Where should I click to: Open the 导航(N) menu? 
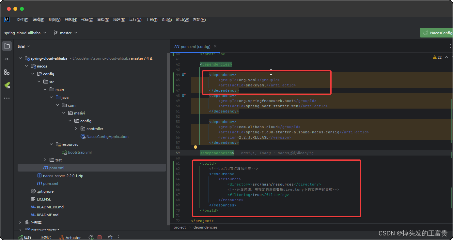coord(71,20)
